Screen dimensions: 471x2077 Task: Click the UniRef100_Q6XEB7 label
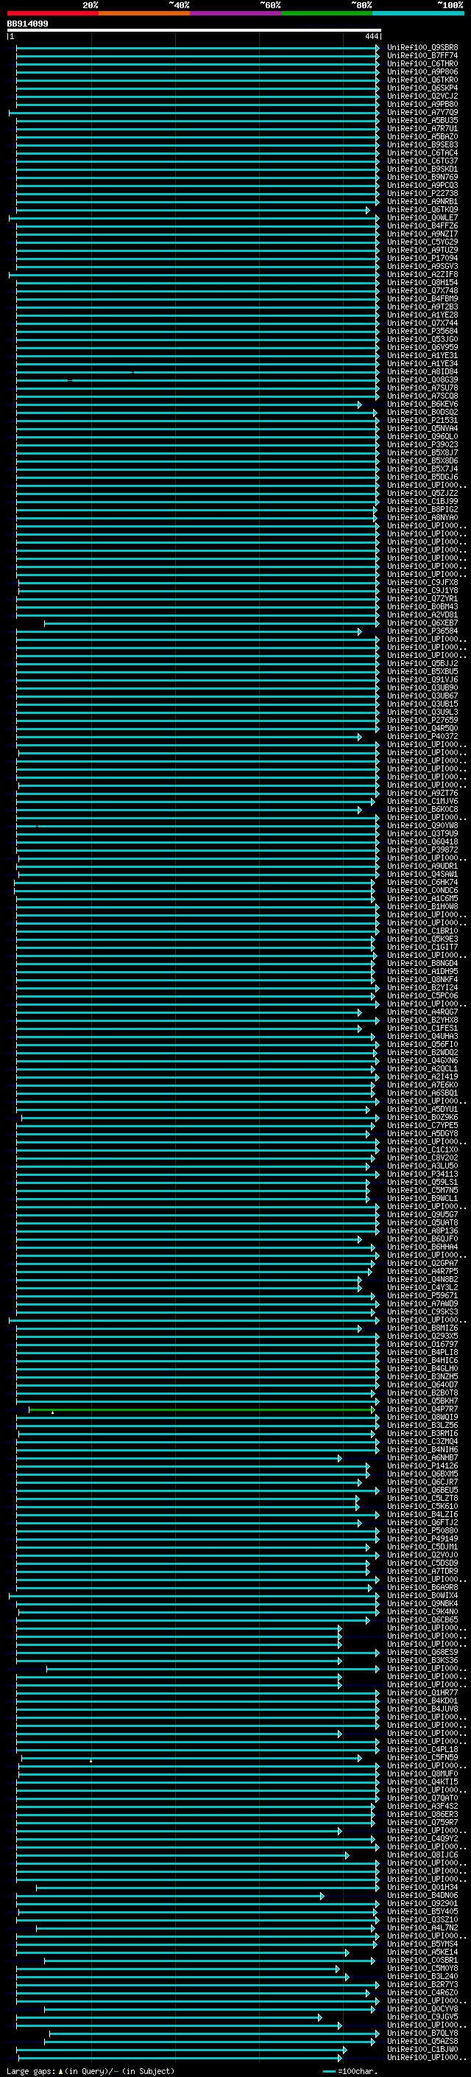tap(422, 623)
